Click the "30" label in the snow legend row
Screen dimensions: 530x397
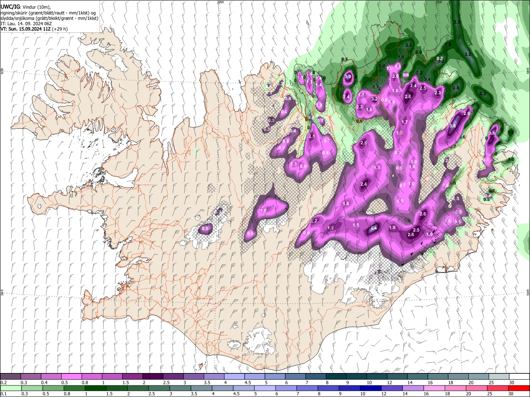click(x=512, y=383)
